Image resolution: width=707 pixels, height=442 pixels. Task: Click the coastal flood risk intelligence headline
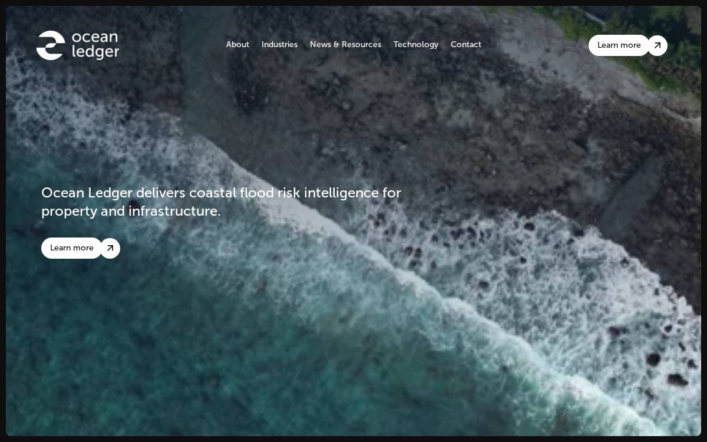tap(221, 202)
